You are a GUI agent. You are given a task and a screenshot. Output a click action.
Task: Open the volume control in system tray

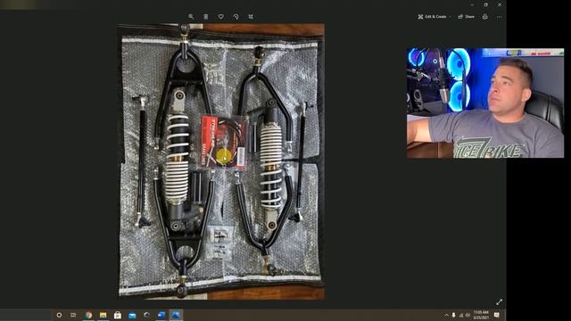468,315
